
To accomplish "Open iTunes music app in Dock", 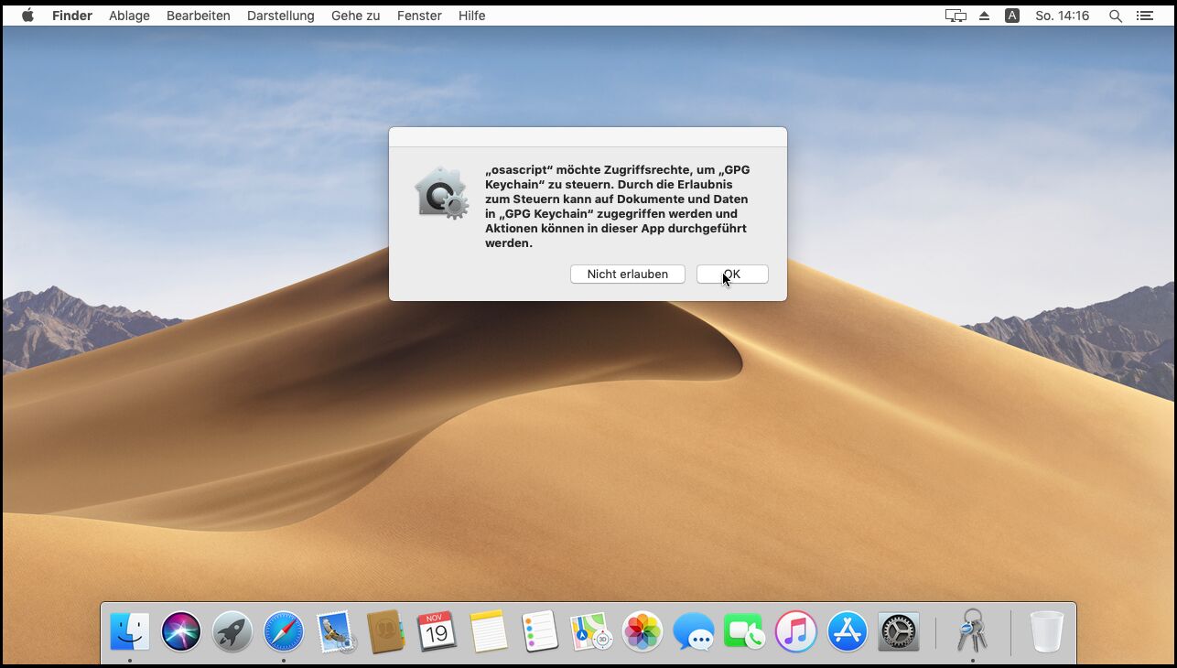I will (795, 631).
